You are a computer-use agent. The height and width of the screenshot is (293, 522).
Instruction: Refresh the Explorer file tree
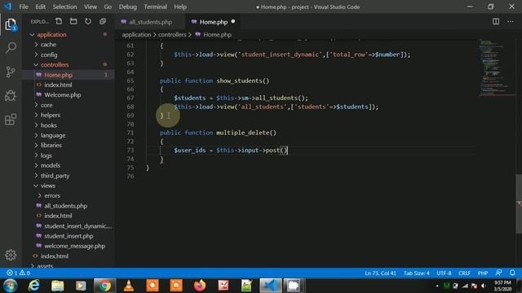(88, 22)
